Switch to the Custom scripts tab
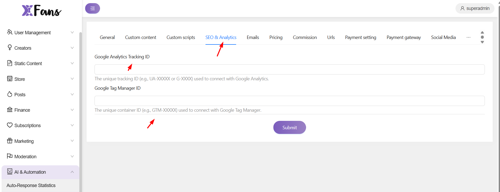The image size is (500, 192). tap(181, 37)
